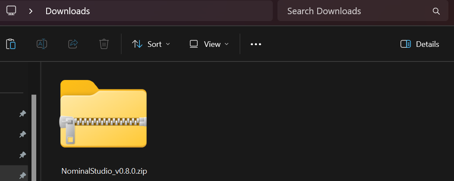Select the highlighted pinned sidebar item
Viewport: 454px width, 181px height.
(14, 173)
